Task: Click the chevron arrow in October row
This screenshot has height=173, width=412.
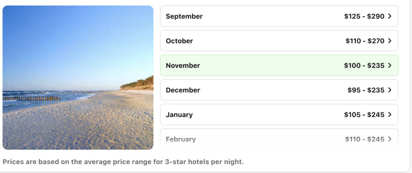Action: pyautogui.click(x=389, y=41)
